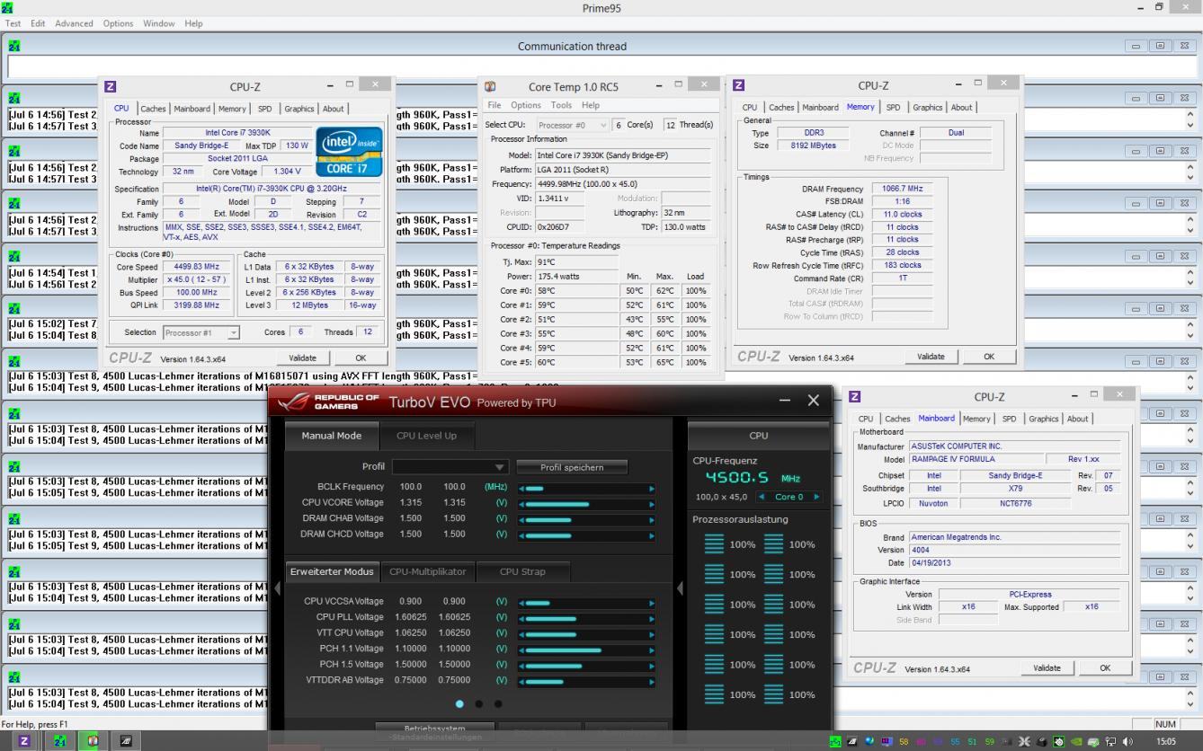Click the Profil speichern button
The height and width of the screenshot is (751, 1203).
(x=572, y=467)
